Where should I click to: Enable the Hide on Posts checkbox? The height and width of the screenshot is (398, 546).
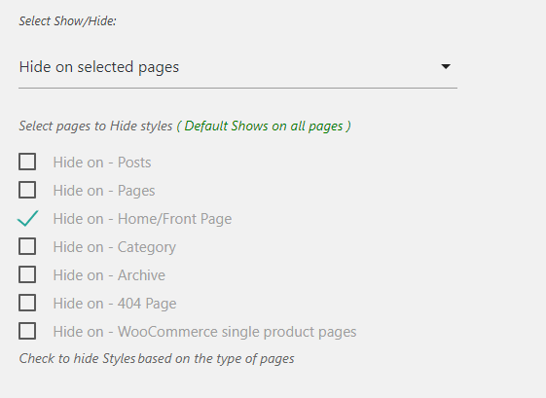point(27,162)
